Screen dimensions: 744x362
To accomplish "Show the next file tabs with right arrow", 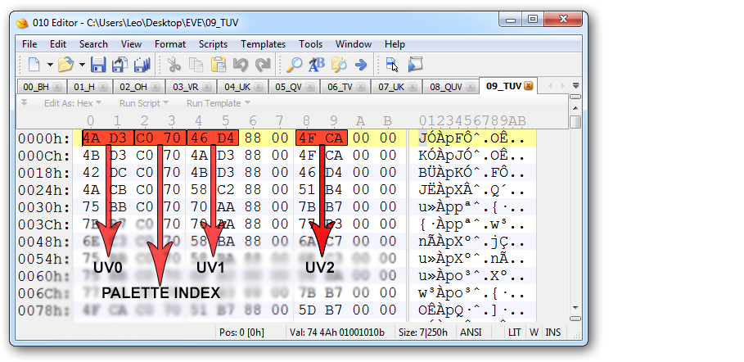I will tap(563, 86).
